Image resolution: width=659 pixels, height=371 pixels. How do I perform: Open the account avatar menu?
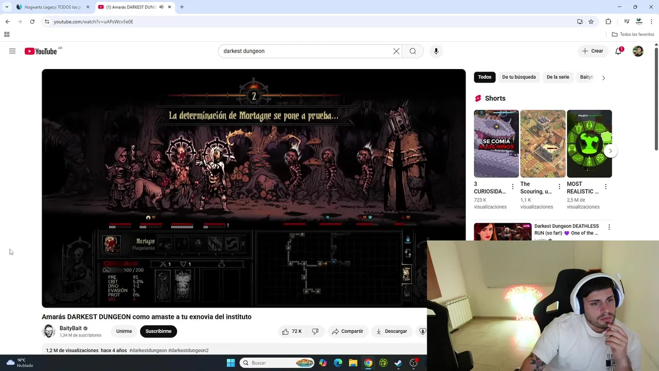tap(638, 51)
